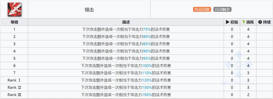
Task: Click the 初始 value 0 in level 4 row
Action: point(232,51)
